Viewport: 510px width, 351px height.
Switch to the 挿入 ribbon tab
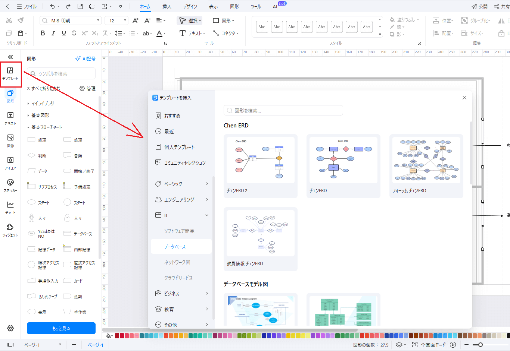click(x=167, y=7)
